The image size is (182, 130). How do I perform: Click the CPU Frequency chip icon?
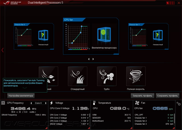coord(3,103)
